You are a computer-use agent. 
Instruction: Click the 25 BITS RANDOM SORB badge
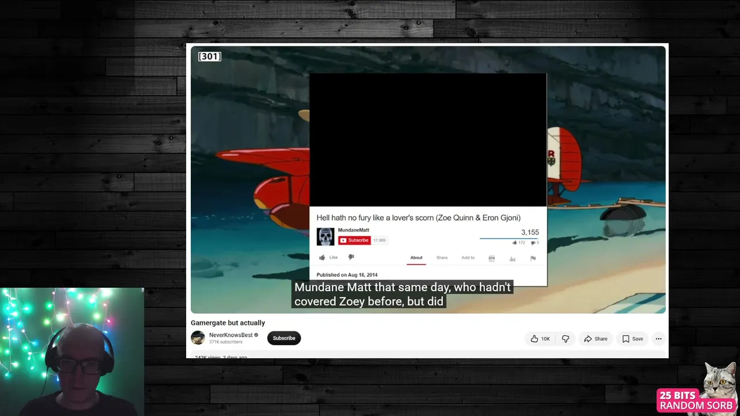695,400
